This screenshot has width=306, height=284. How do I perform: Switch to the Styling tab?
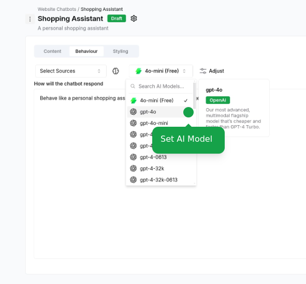click(121, 51)
